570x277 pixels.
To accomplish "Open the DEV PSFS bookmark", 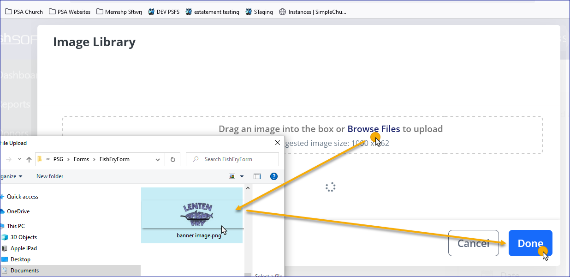I will 164,12.
